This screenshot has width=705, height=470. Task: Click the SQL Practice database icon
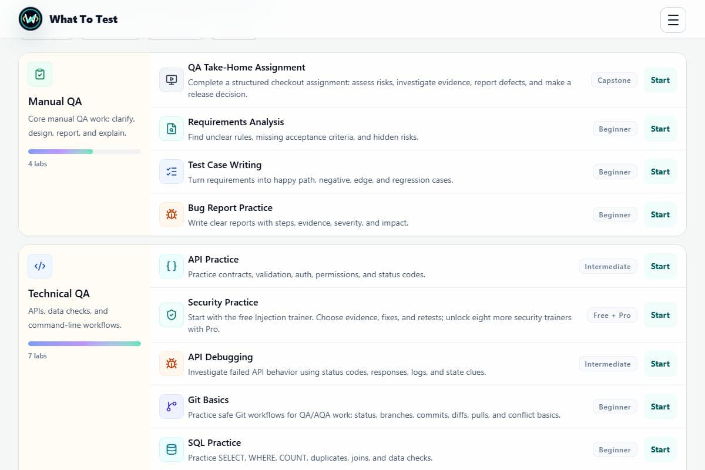pos(172,449)
